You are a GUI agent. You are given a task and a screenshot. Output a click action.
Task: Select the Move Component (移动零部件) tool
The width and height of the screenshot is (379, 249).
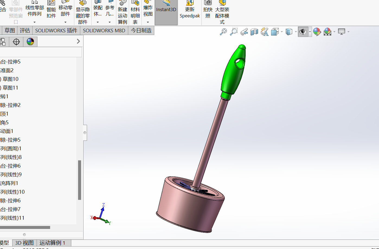coord(65,8)
